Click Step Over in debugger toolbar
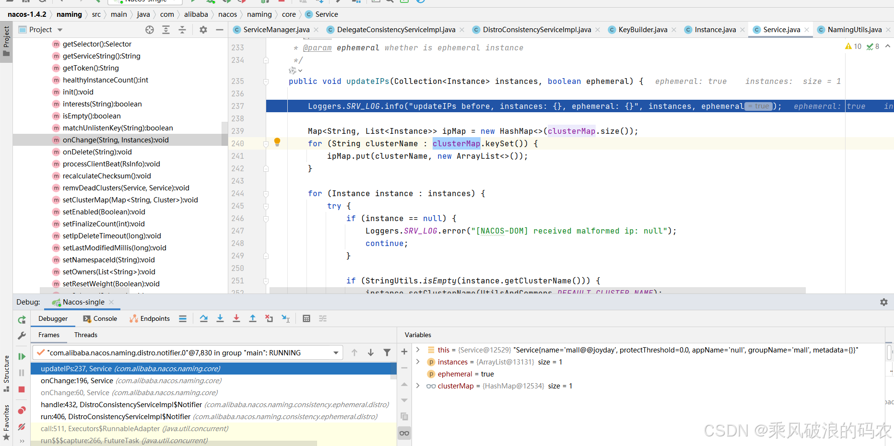The height and width of the screenshot is (446, 894). pyautogui.click(x=204, y=318)
